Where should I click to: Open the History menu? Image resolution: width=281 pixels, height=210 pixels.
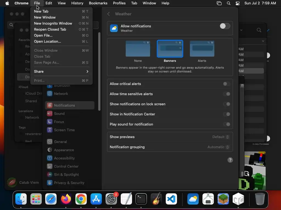[77, 3]
